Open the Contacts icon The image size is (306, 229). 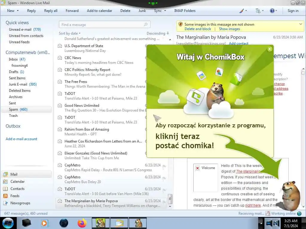5,189
